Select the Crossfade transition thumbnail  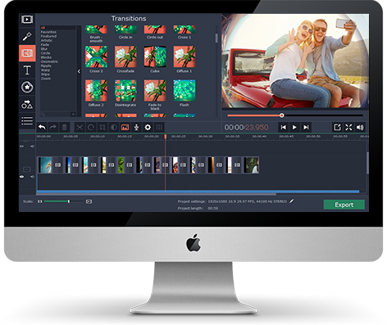point(125,56)
